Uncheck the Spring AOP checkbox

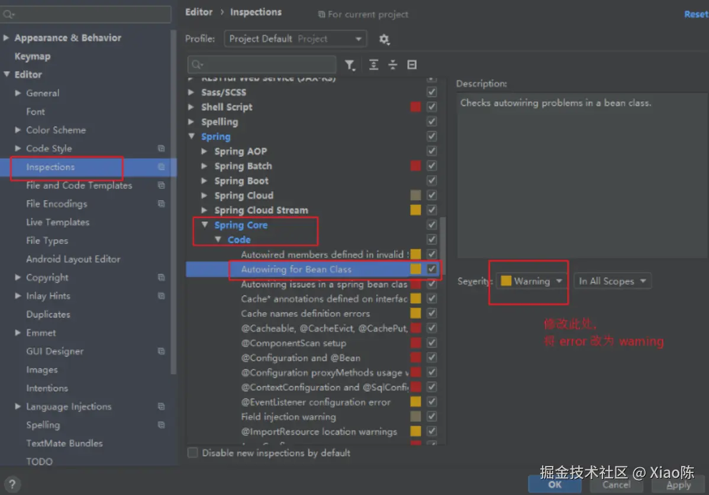click(x=432, y=151)
